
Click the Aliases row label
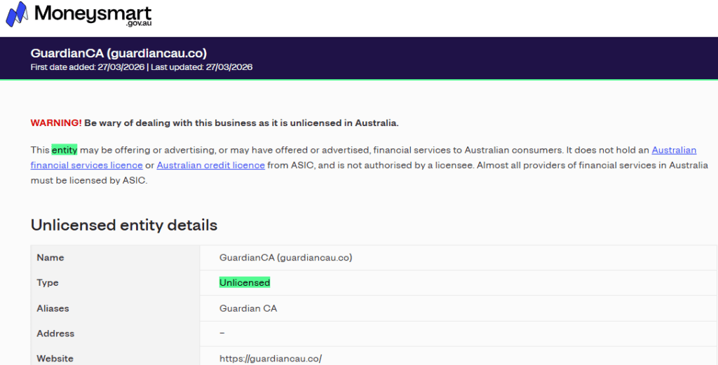point(53,308)
